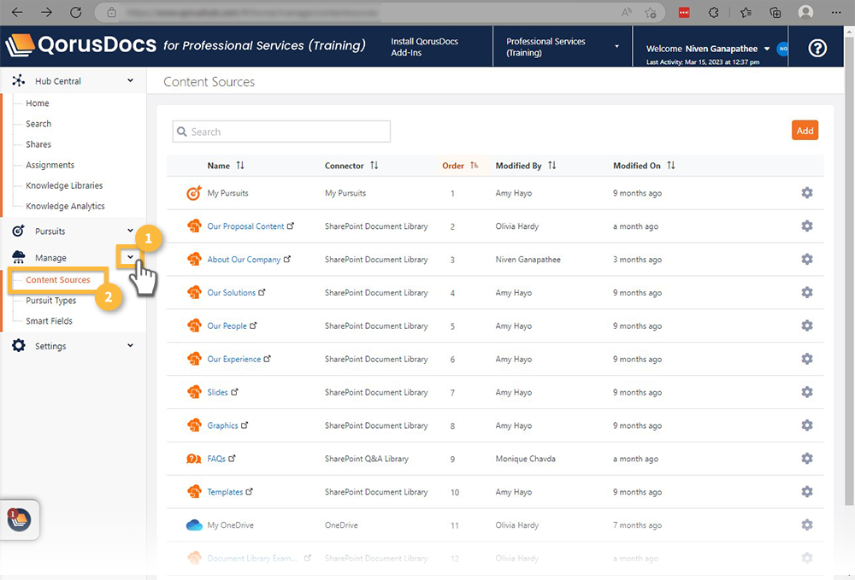The image size is (855, 580).
Task: Open gear settings for Graphics row
Action: 807,425
